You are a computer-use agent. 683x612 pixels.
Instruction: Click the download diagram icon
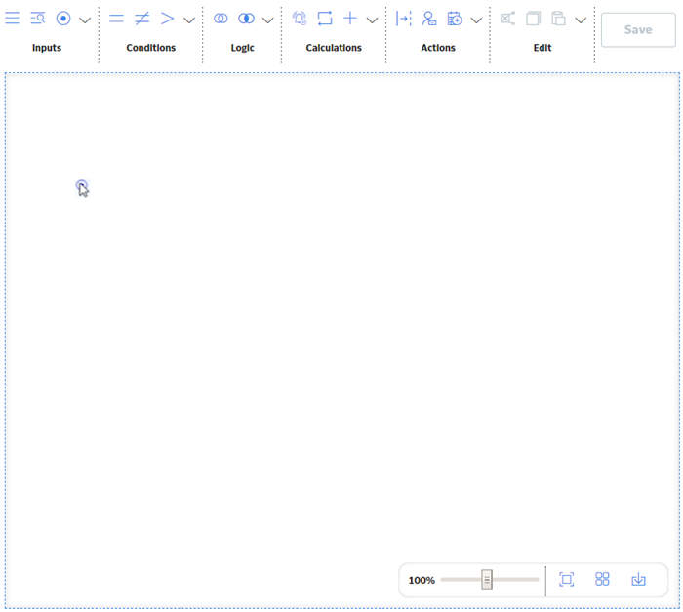638,580
